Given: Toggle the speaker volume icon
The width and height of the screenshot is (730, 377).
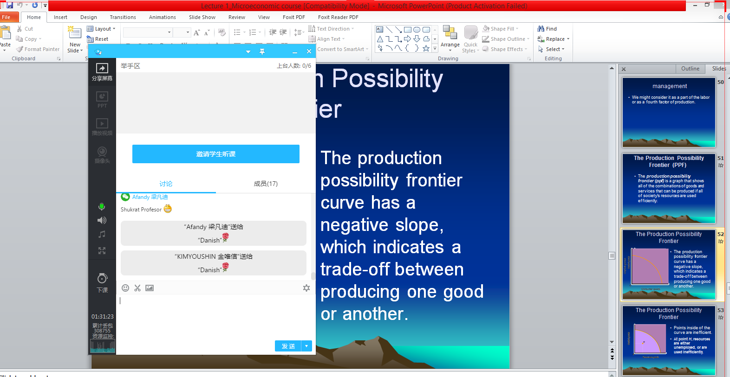Looking at the screenshot, I should [x=102, y=220].
